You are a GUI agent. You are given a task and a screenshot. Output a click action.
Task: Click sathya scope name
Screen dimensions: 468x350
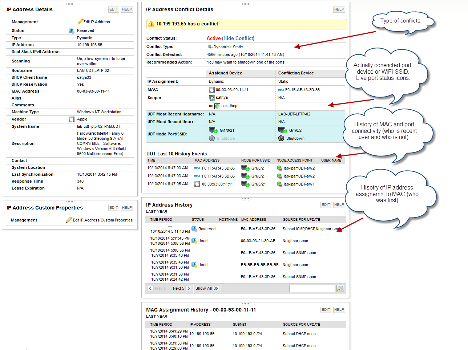[222, 98]
